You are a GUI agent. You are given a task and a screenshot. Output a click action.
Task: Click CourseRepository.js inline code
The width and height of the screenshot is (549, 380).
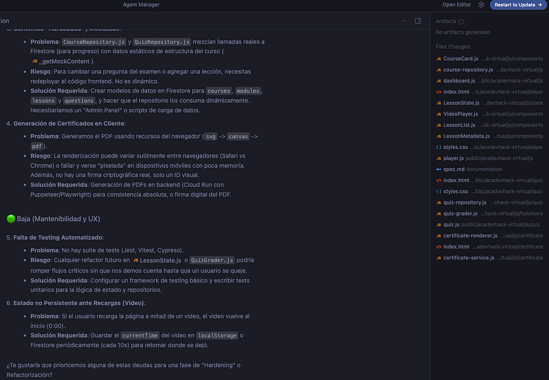(94, 42)
